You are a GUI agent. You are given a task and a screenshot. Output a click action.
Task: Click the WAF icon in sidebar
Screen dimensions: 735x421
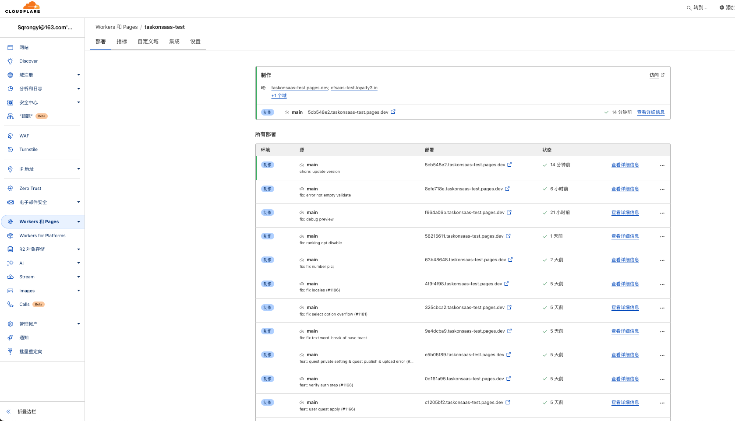[11, 136]
